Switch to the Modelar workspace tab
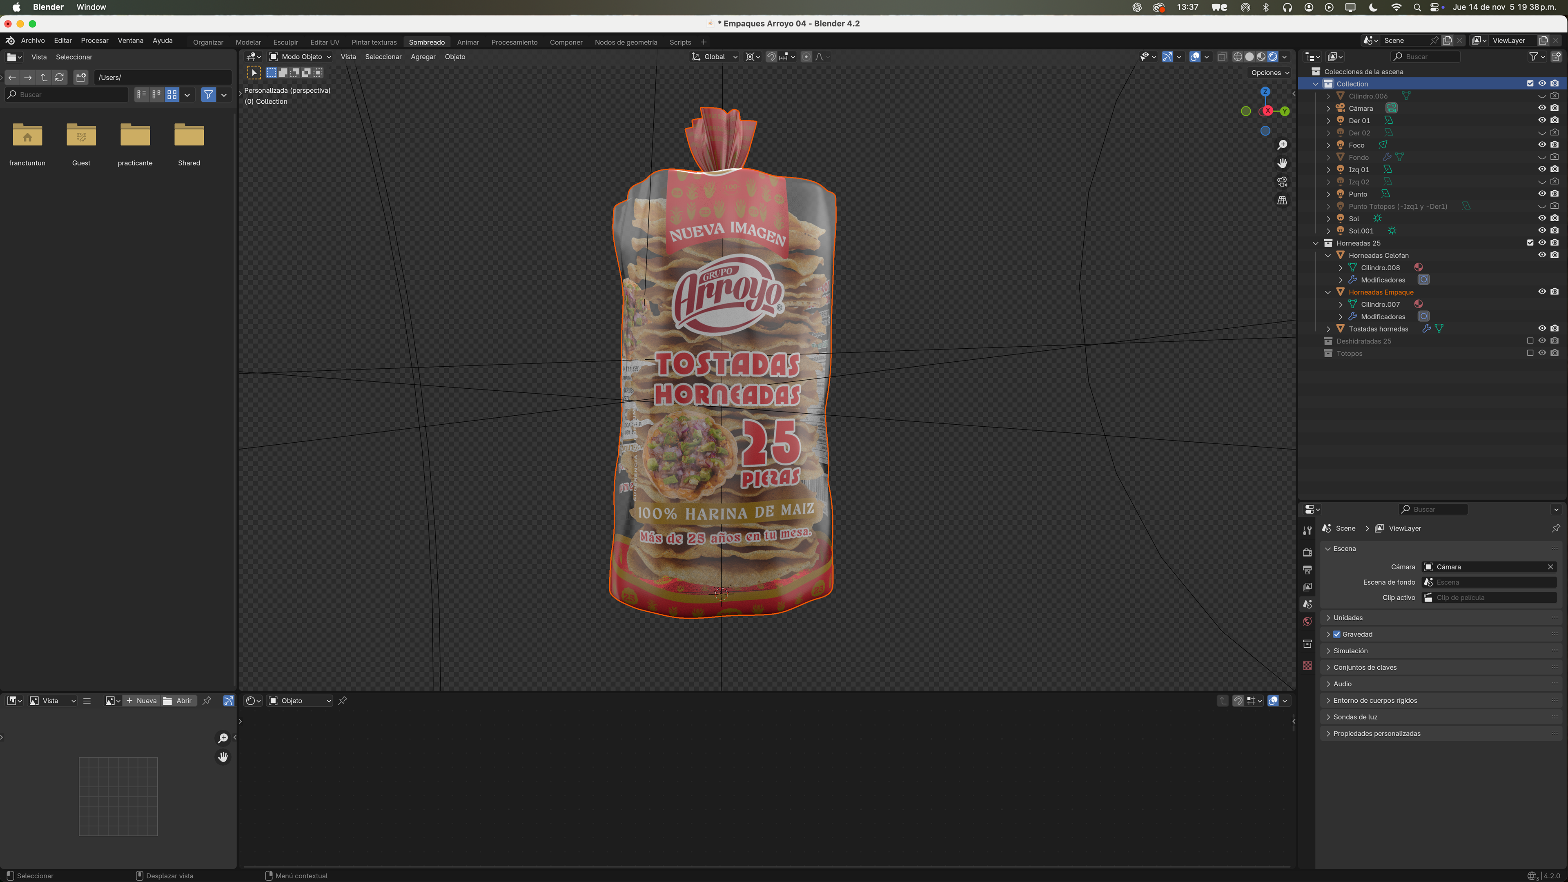1568x882 pixels. pos(248,42)
